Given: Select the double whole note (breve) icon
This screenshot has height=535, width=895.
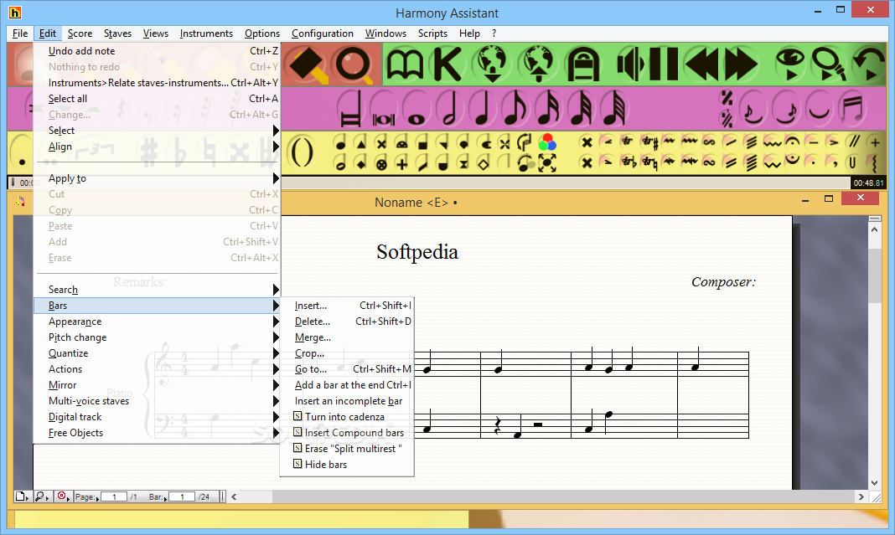Looking at the screenshot, I should pyautogui.click(x=384, y=108).
